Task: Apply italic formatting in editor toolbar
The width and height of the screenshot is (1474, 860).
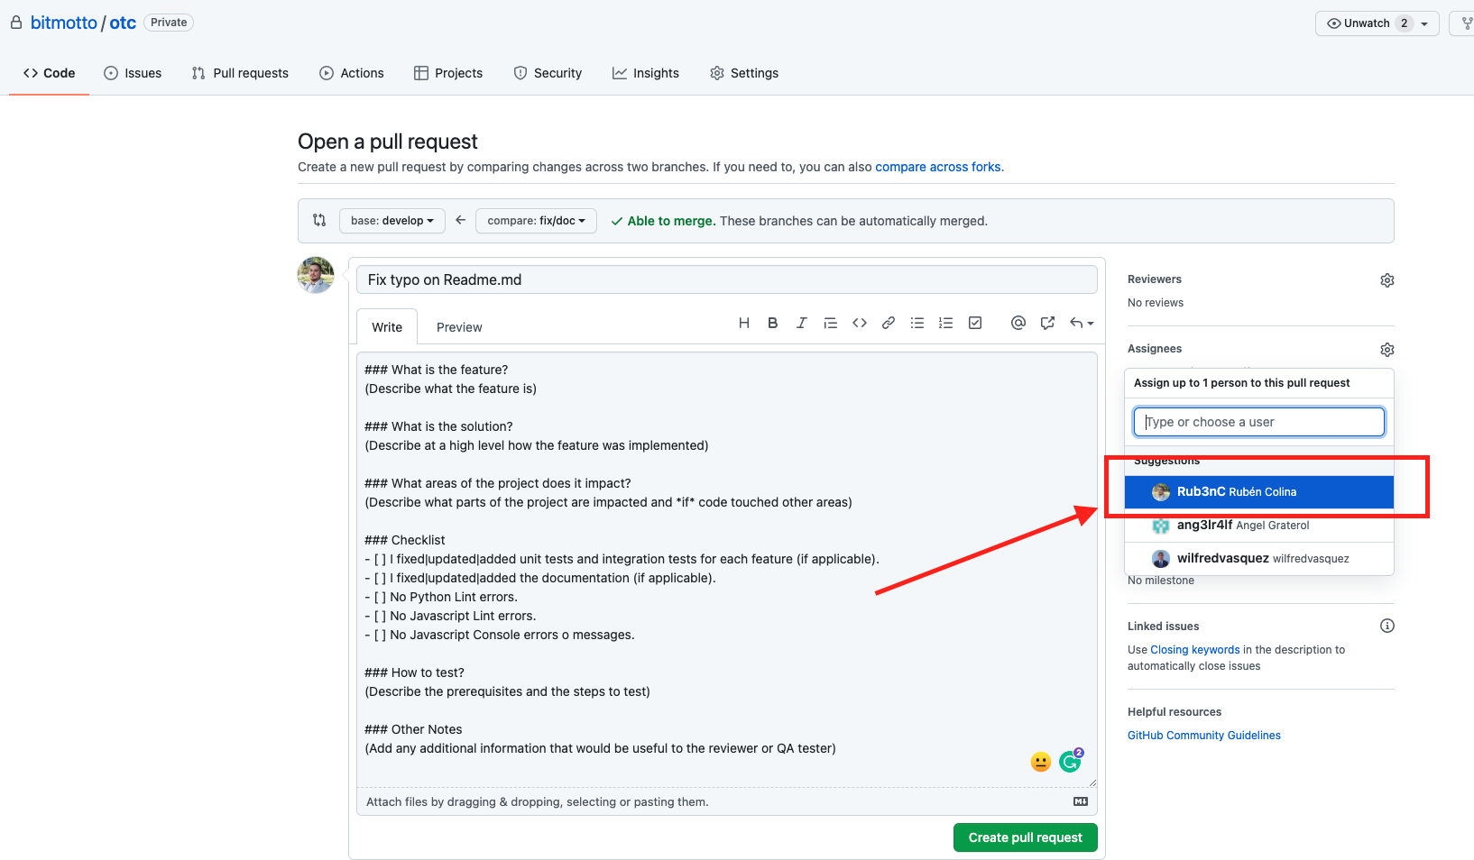Action: pyautogui.click(x=801, y=323)
